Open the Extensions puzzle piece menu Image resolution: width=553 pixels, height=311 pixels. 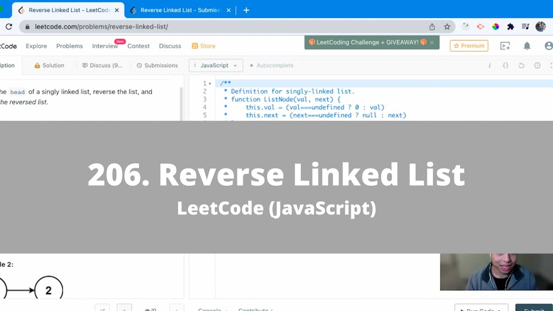tap(511, 27)
